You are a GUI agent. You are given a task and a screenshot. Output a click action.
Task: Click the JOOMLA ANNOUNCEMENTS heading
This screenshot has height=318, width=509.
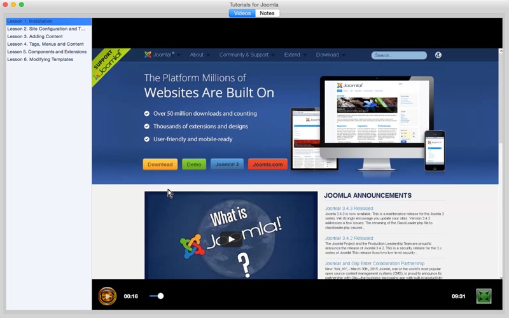[x=368, y=195]
